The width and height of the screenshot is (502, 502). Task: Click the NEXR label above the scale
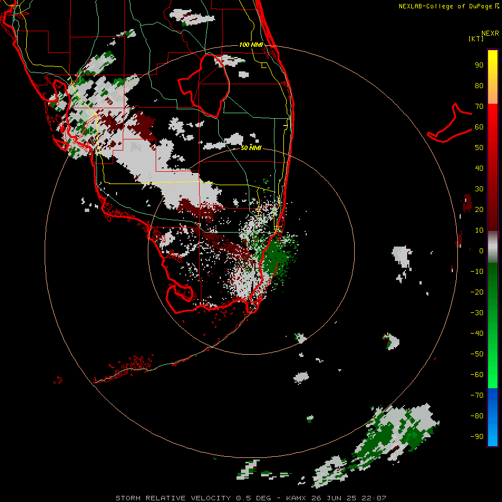click(490, 33)
